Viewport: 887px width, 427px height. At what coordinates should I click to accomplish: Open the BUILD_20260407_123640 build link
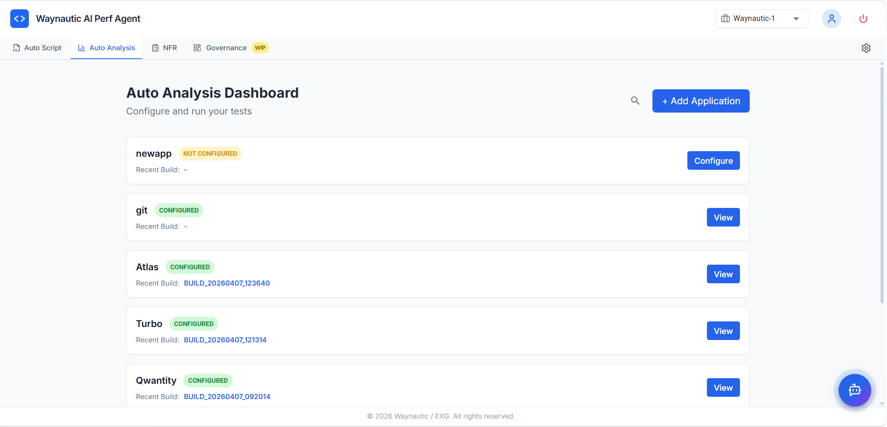pyautogui.click(x=227, y=283)
